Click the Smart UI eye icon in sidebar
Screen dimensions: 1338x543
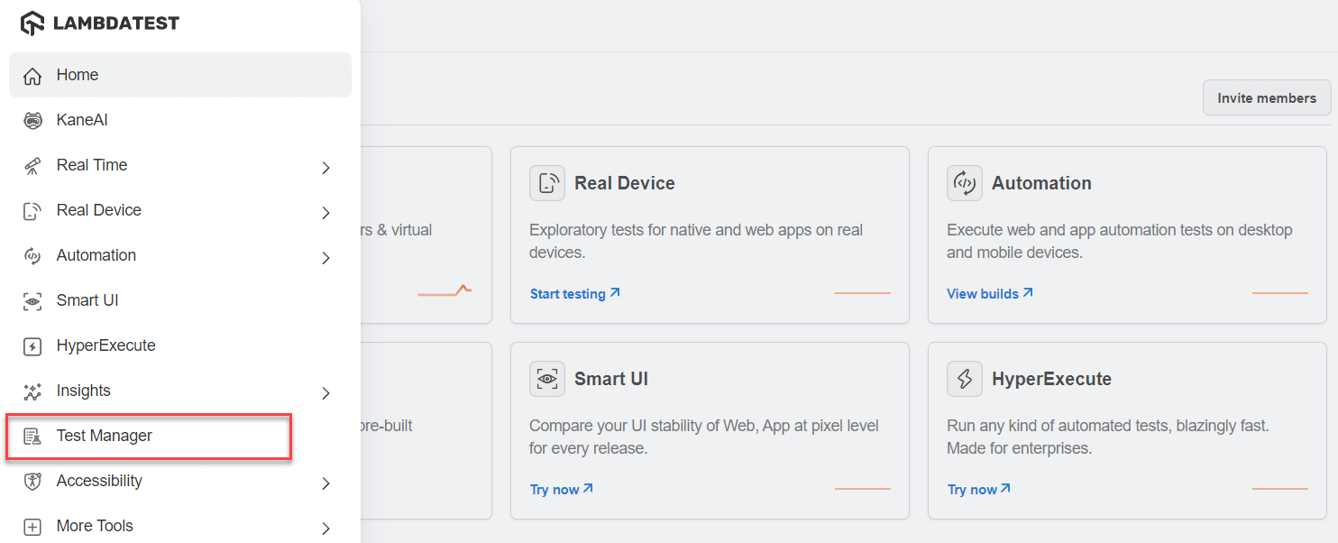click(x=32, y=299)
